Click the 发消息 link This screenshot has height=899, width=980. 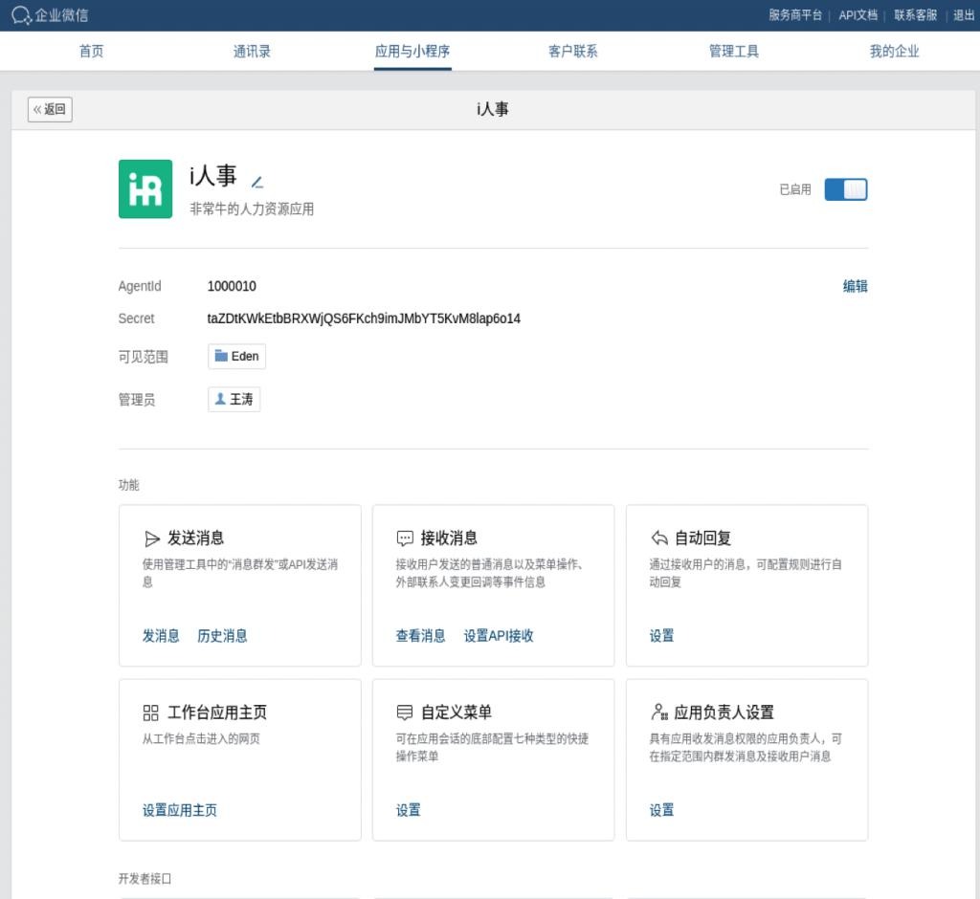[x=161, y=636]
